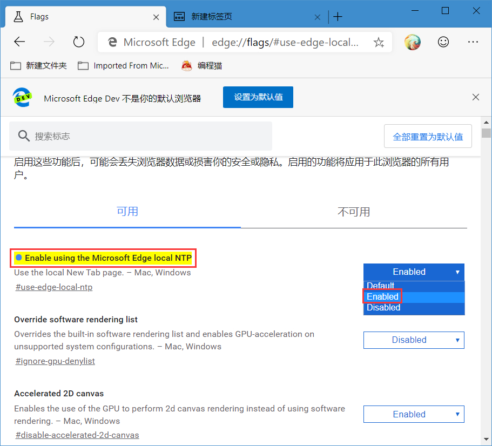Open the Settings and more menu
The image size is (492, 446).
[x=473, y=42]
